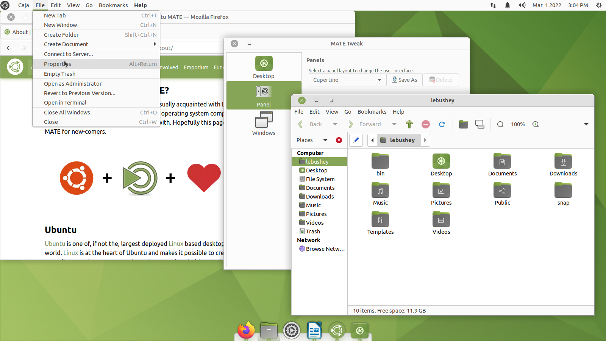Screen dimensions: 606x341
Task: Click the Computer icon in Caja toolbar
Action: point(480,124)
